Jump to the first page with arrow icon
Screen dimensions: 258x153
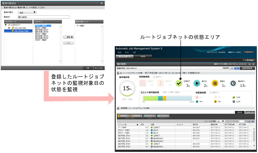[x=228, y=121]
